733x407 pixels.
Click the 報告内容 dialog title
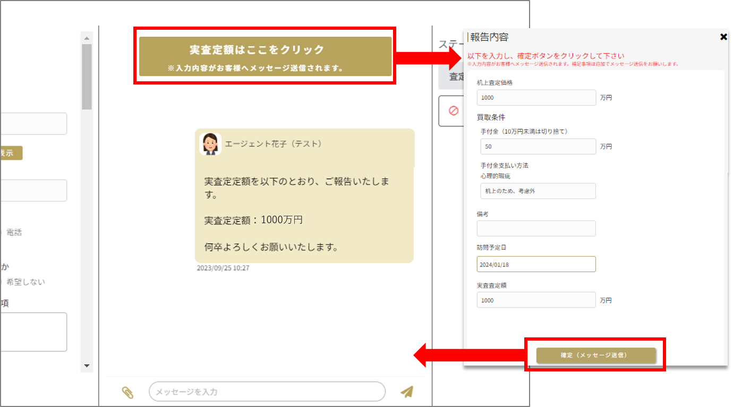(x=489, y=37)
